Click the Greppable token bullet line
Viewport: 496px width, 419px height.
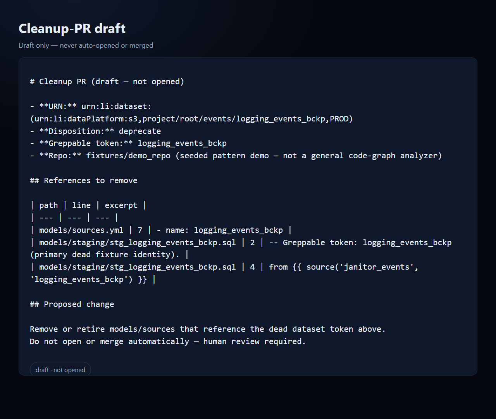pos(128,143)
